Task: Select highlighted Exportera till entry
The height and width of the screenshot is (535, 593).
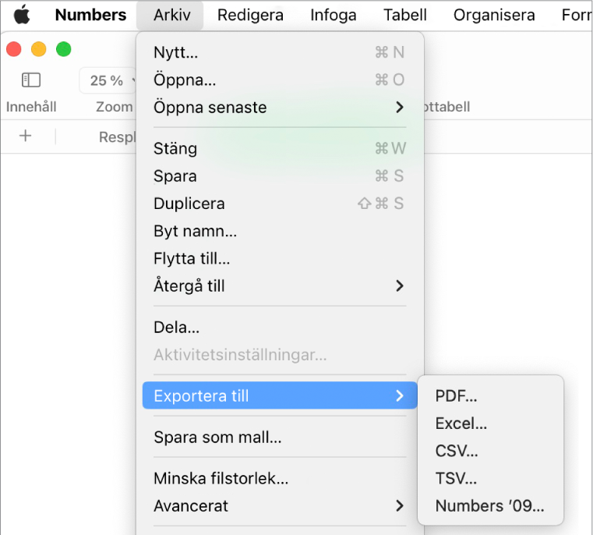Action: tap(280, 395)
